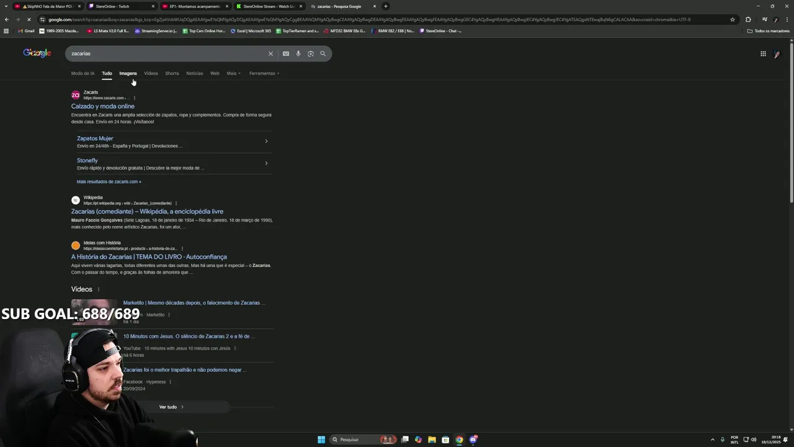Expand the Mais filter dropdown

click(234, 73)
